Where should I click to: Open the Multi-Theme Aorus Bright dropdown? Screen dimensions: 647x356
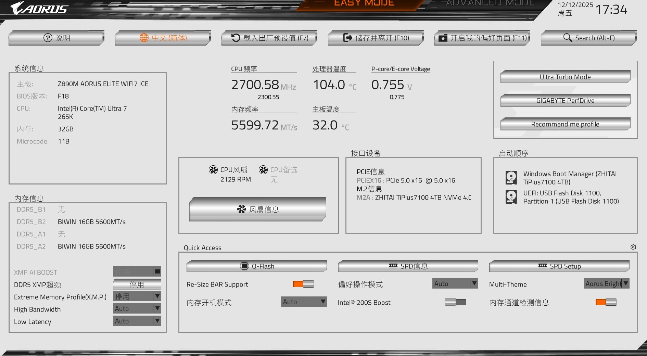pyautogui.click(x=626, y=283)
